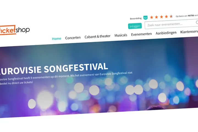Click the third orange rating star
Image resolution: width=198 pixels, height=132 pixels.
click(x=161, y=17)
